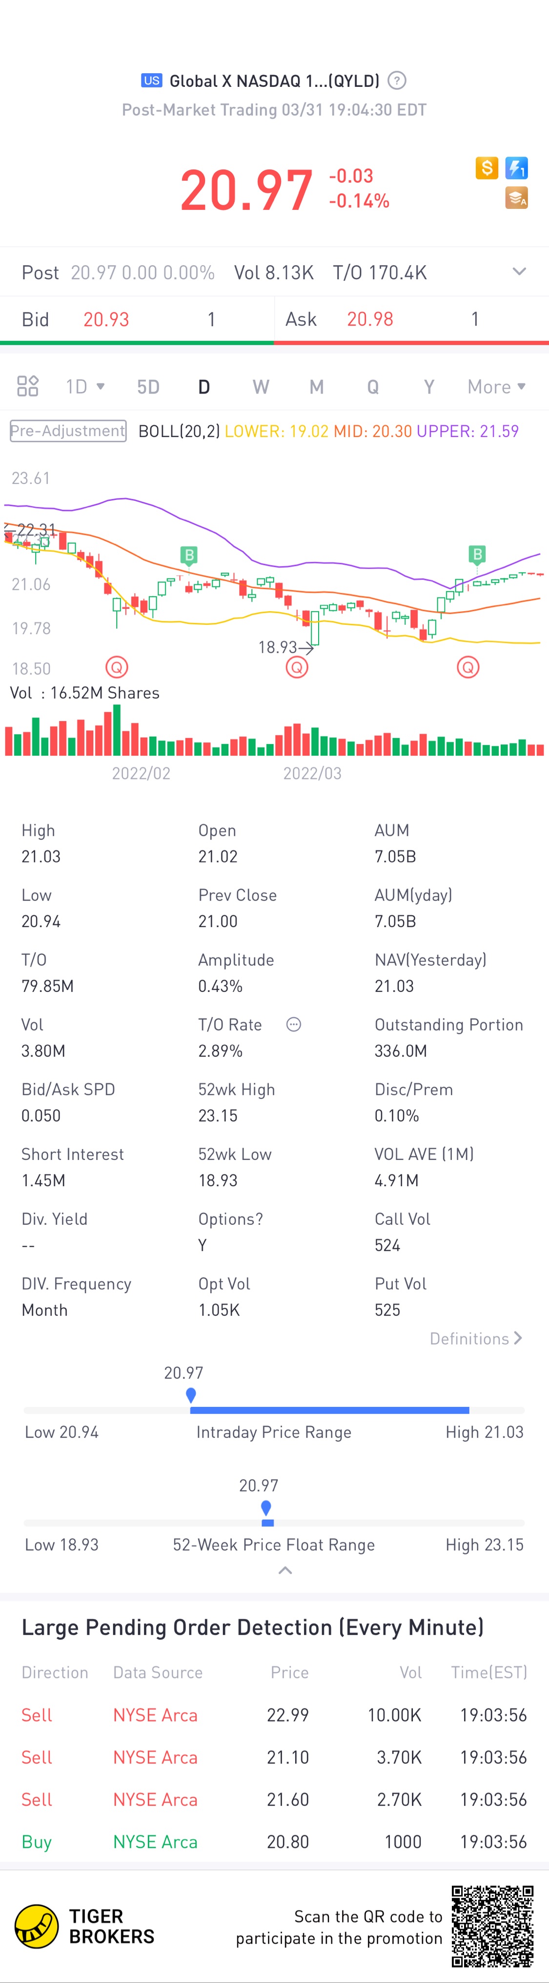Select the Y yearly chart tab

tap(429, 387)
